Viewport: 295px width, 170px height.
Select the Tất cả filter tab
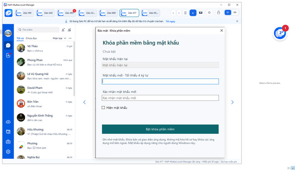point(20,38)
